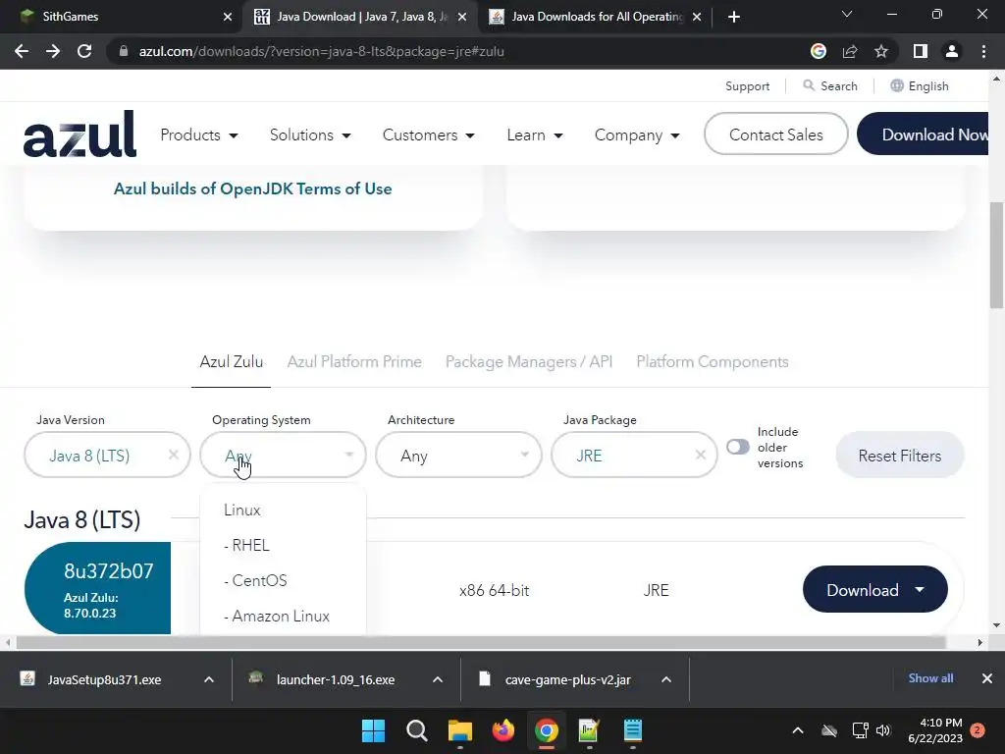1005x754 pixels.
Task: Click the horizontal page scrollbar
Action: tap(481, 642)
